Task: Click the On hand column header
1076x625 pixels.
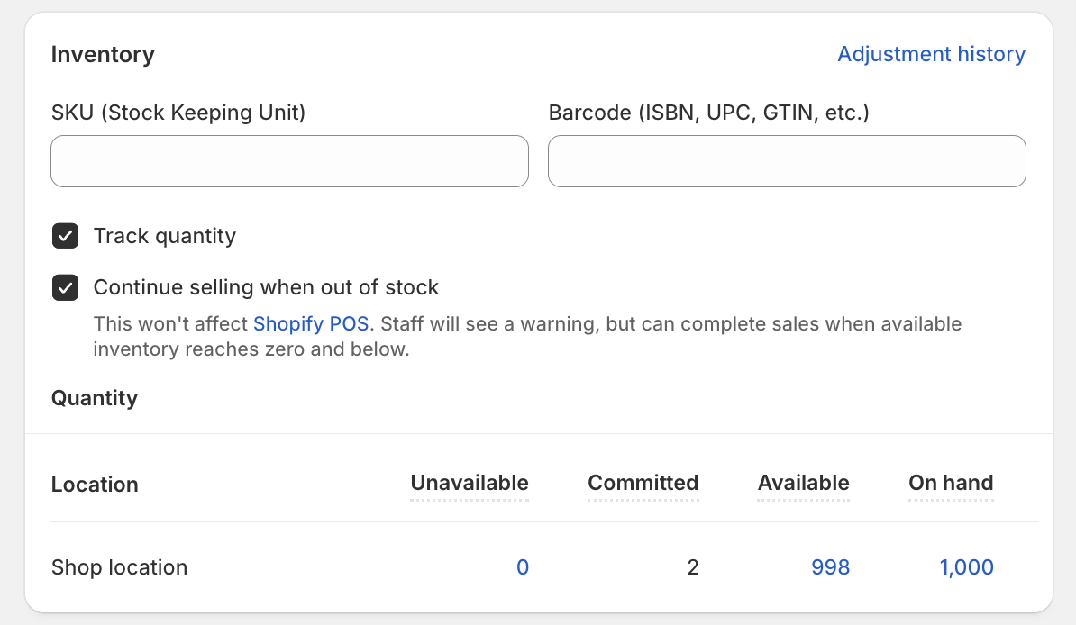Action: tap(950, 484)
